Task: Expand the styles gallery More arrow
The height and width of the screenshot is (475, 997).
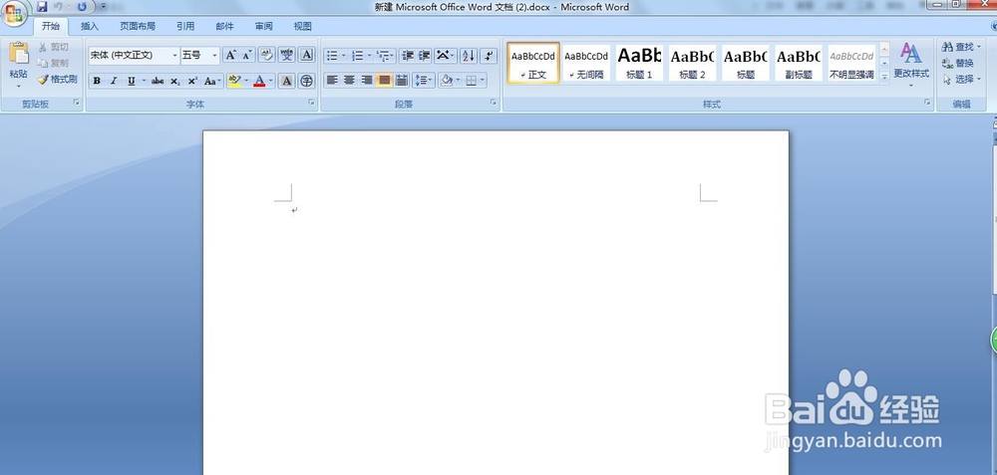Action: [x=884, y=77]
